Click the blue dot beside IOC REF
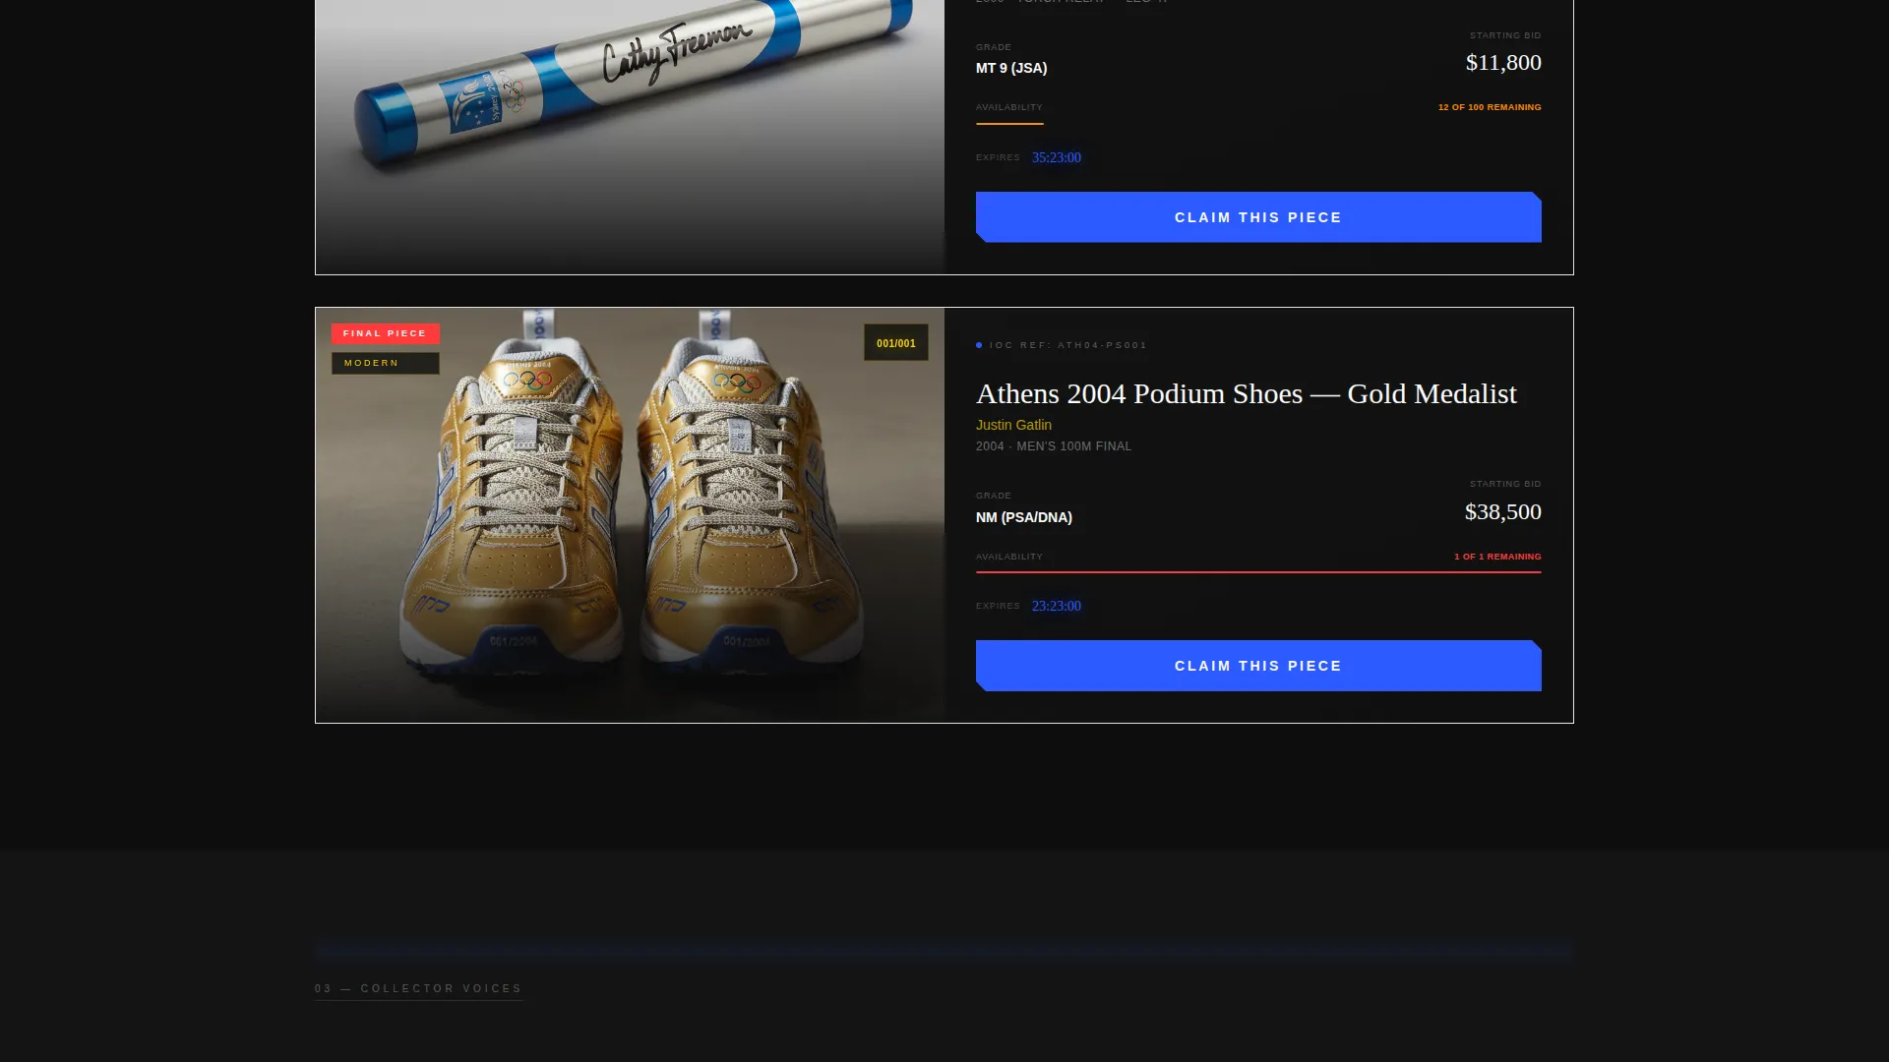1889x1062 pixels. click(979, 345)
